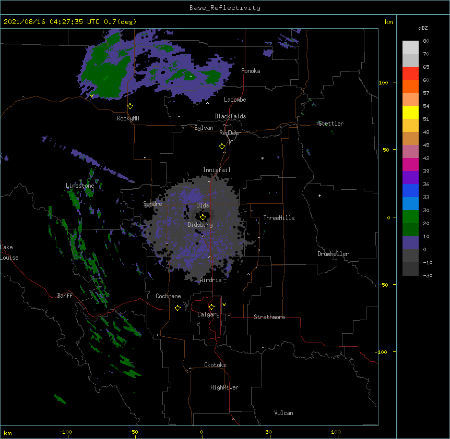Click the gray clutter ring around Didsbury
This screenshot has height=439, width=450.
196,228
